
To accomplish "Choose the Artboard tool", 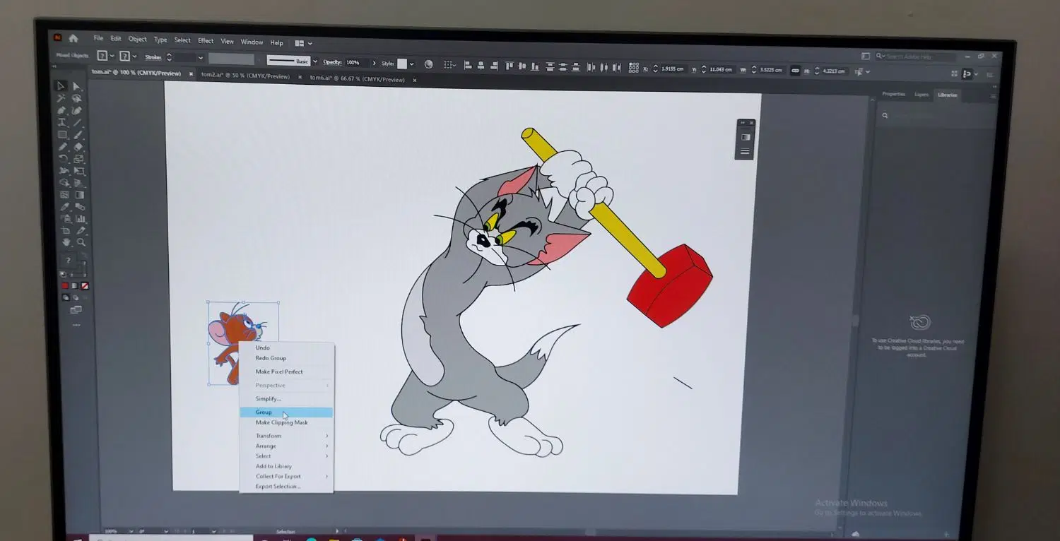I will point(66,230).
